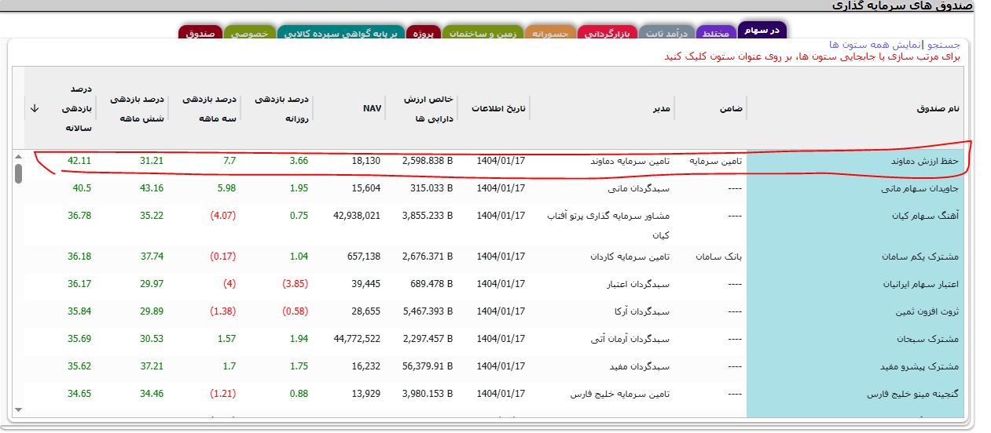This screenshot has width=991, height=433.
Task: Click manager سبدگردان مفید
Action: 640,366
